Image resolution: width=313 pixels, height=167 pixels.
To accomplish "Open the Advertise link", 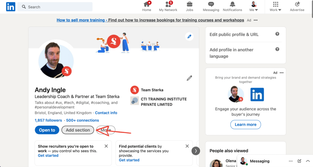I will pyautogui.click(x=297, y=7).
